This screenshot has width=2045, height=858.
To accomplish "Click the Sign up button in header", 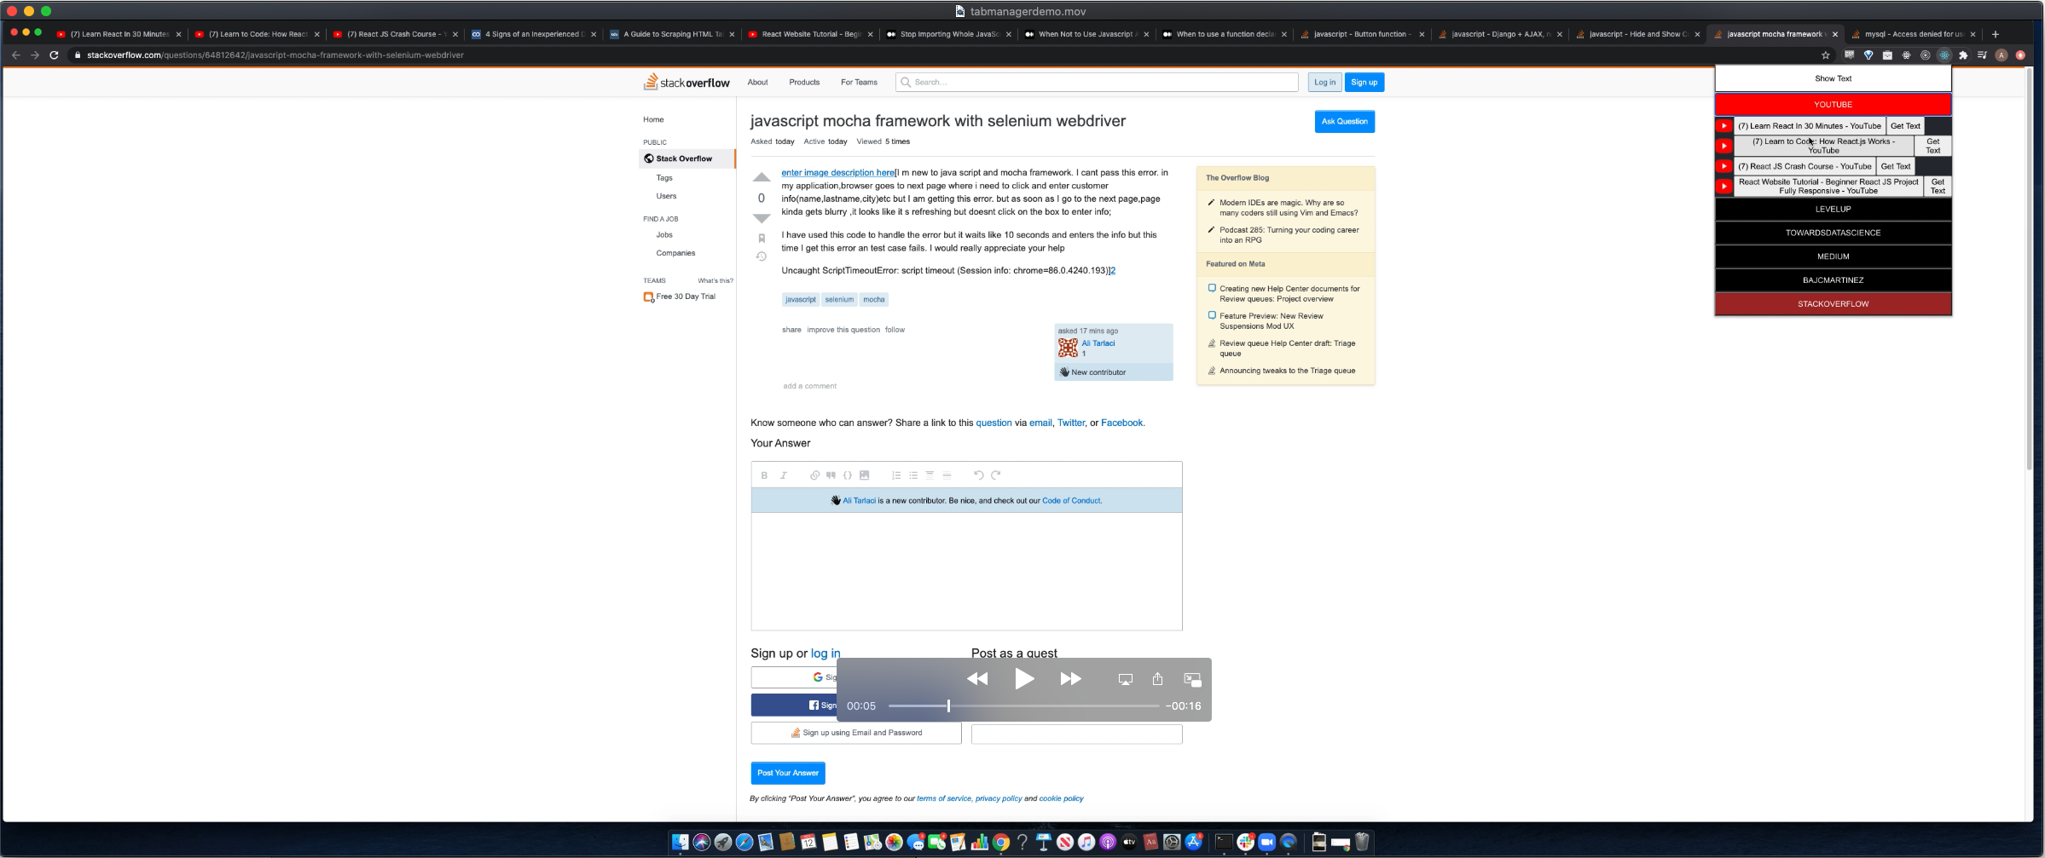I will [x=1364, y=83].
